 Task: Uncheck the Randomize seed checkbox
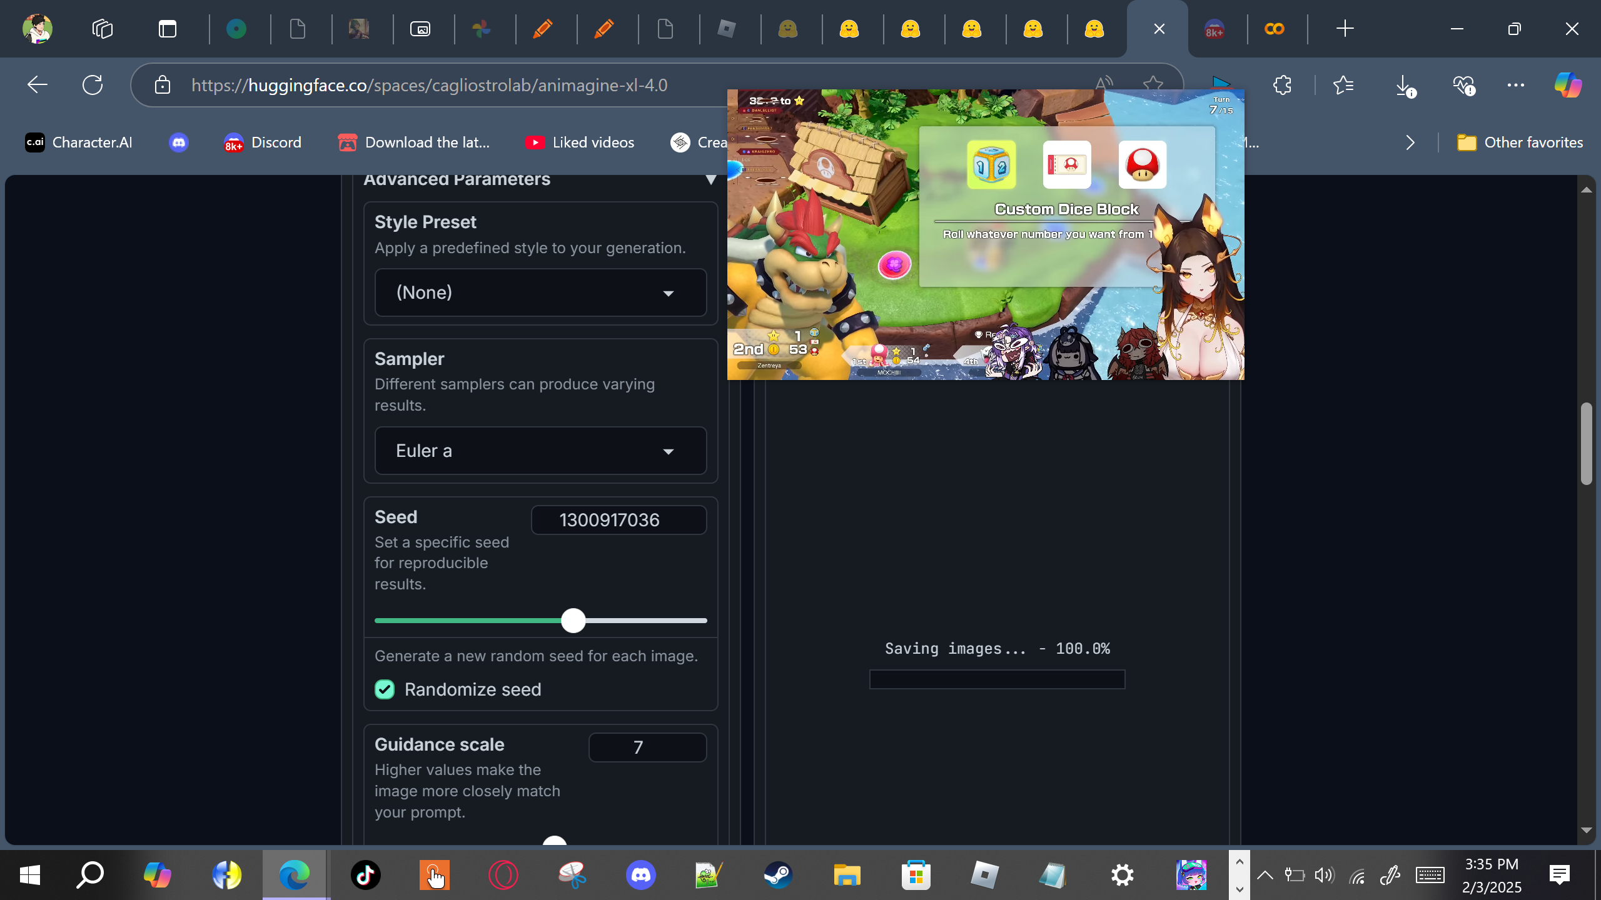(x=385, y=689)
